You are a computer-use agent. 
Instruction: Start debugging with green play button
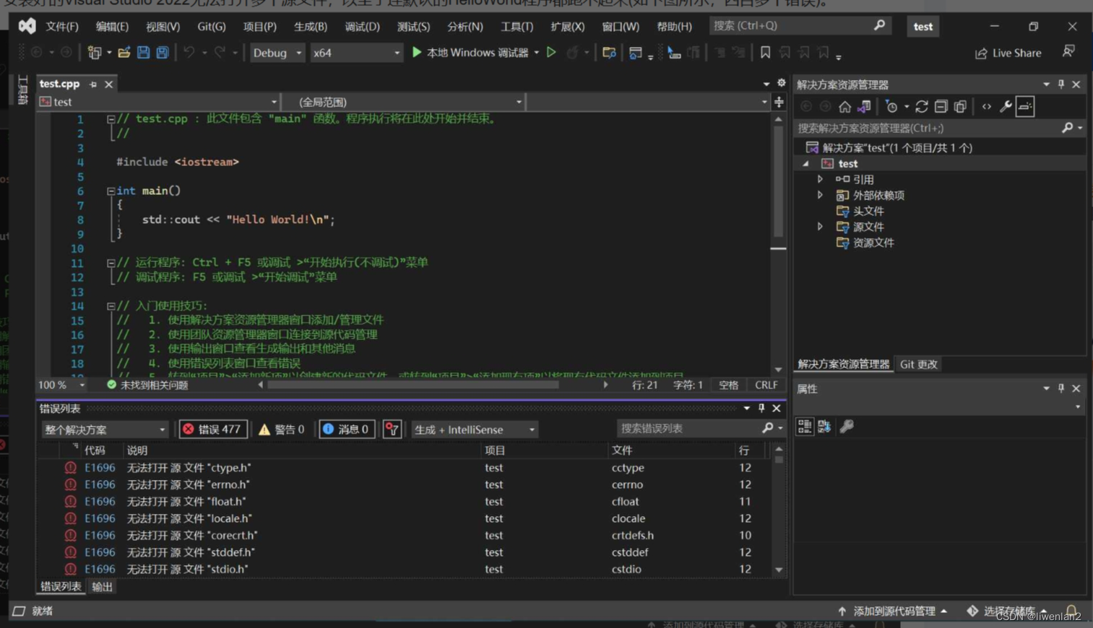click(417, 52)
